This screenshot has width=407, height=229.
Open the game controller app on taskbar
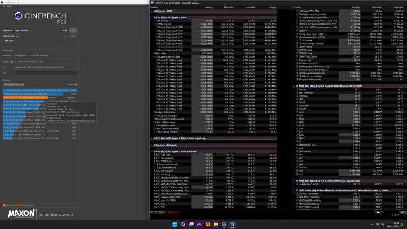(199, 224)
